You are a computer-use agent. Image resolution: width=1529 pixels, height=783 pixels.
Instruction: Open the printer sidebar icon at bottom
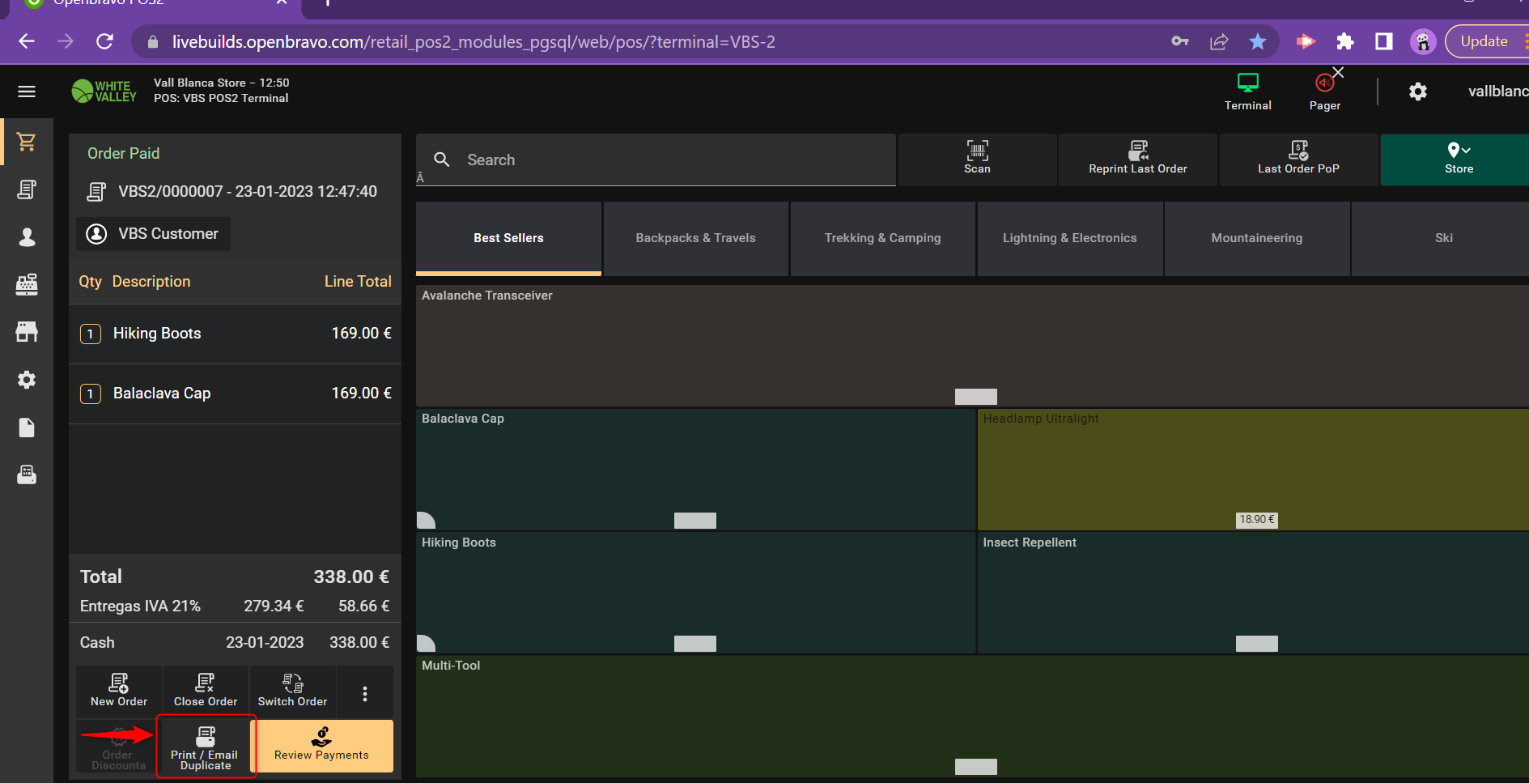[27, 474]
